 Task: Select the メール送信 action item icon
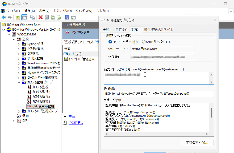(x=66, y=54)
